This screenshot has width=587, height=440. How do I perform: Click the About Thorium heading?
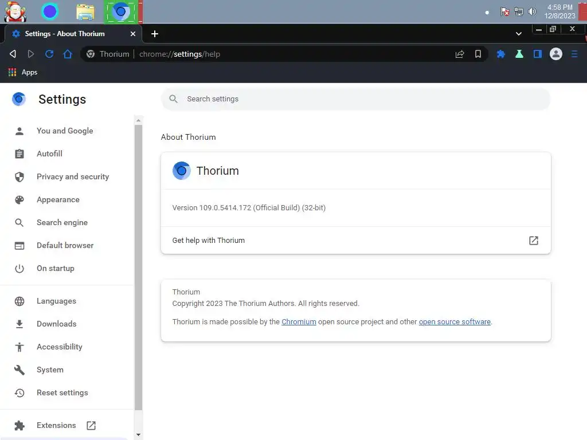pos(188,137)
